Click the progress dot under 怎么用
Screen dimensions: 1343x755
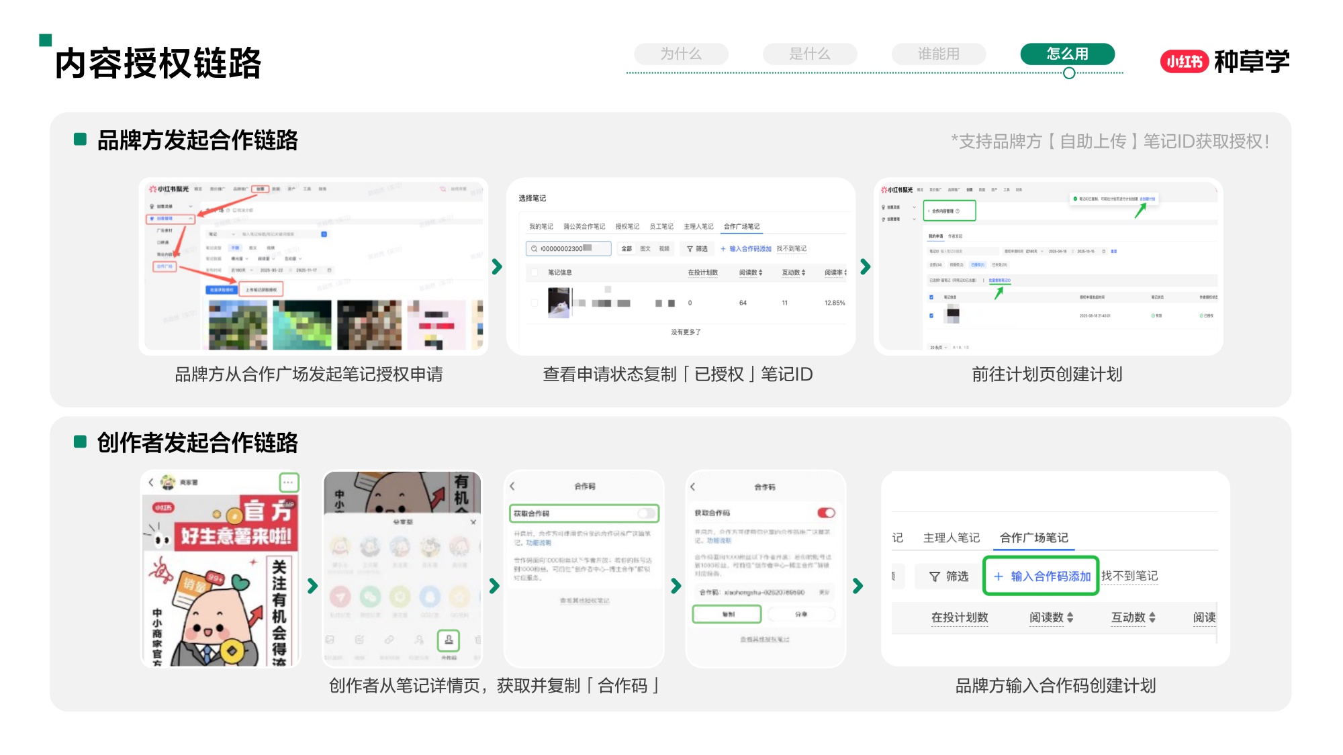tap(1069, 73)
